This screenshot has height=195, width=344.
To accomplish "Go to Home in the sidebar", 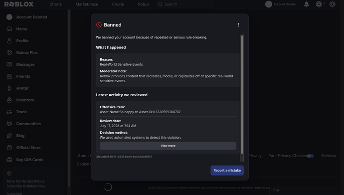I will (21, 29).
